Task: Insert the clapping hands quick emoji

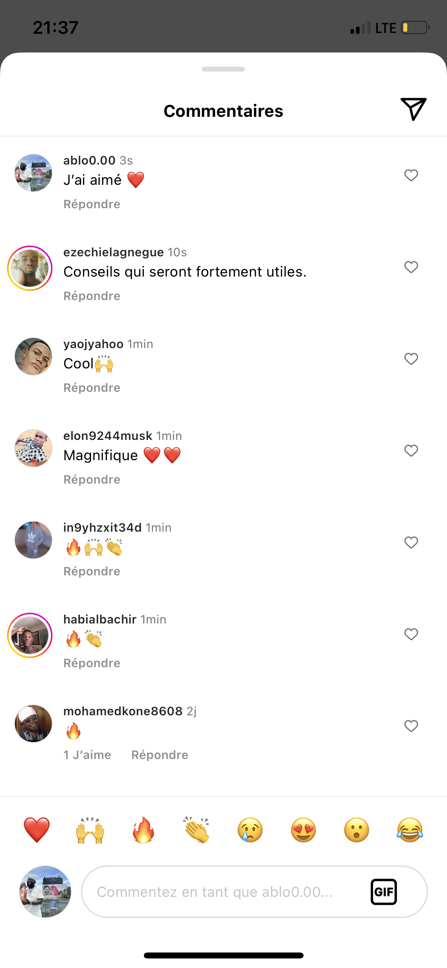Action: 196,830
